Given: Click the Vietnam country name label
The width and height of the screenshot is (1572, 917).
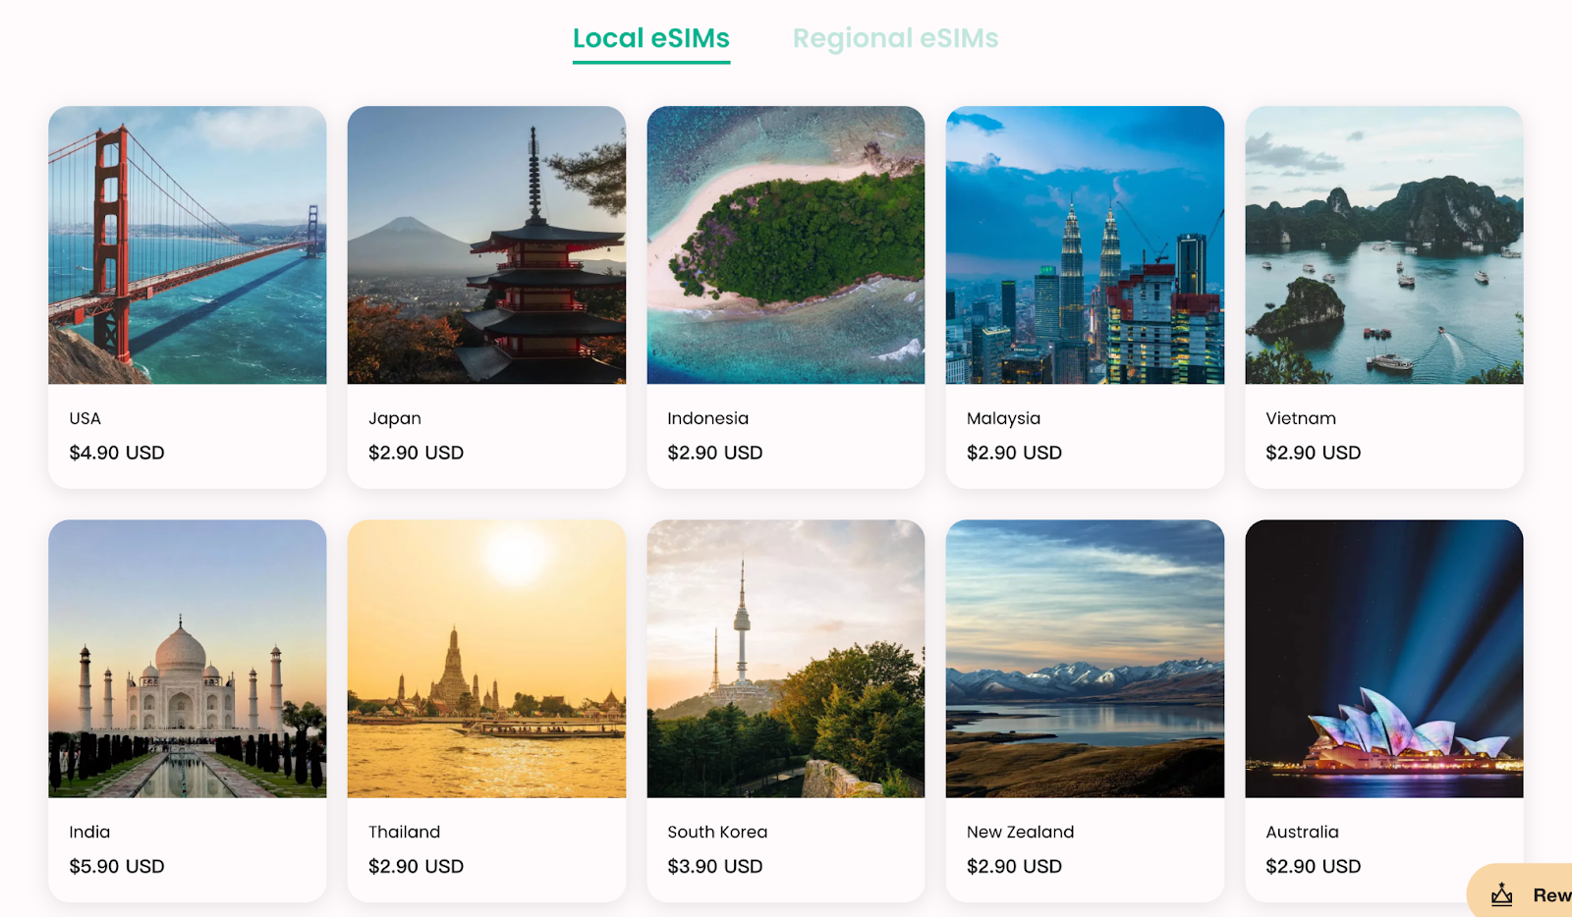Looking at the screenshot, I should click(x=1301, y=418).
